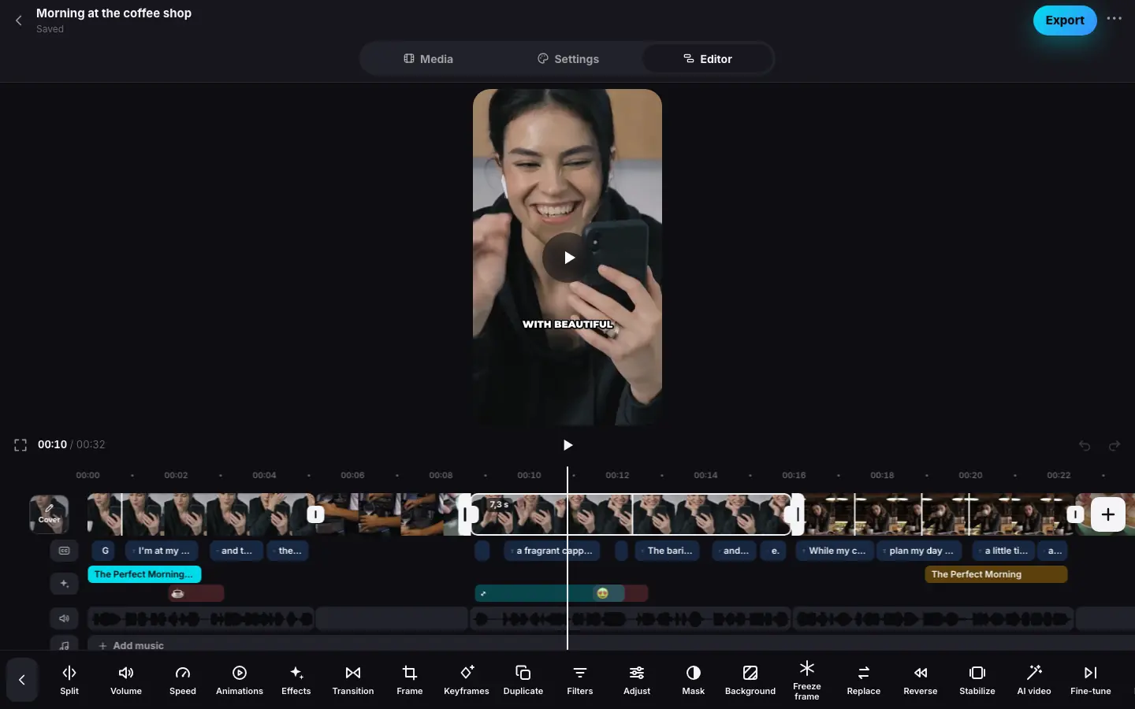Open the Filters tool
This screenshot has width=1135, height=709.
coord(580,680)
